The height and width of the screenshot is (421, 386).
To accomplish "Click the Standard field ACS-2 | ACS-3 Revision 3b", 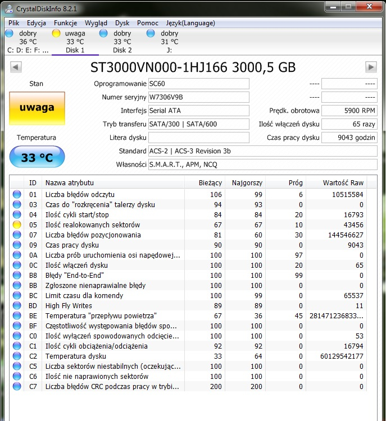I will (262, 151).
